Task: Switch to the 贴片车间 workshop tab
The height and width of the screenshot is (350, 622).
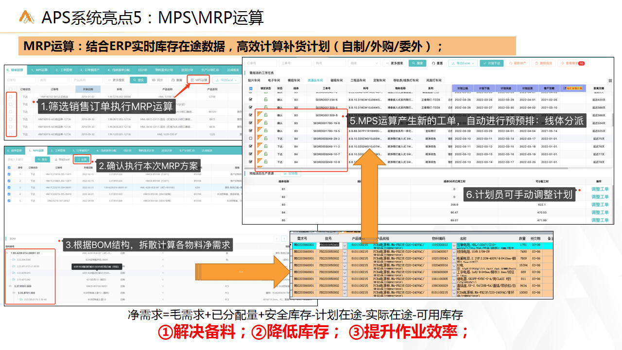Action: click(x=254, y=80)
